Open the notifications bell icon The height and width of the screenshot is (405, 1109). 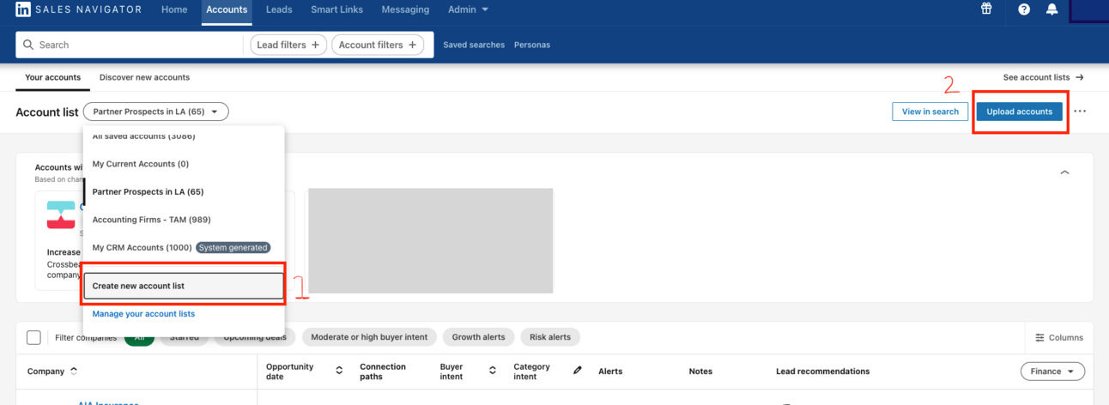click(x=1051, y=9)
